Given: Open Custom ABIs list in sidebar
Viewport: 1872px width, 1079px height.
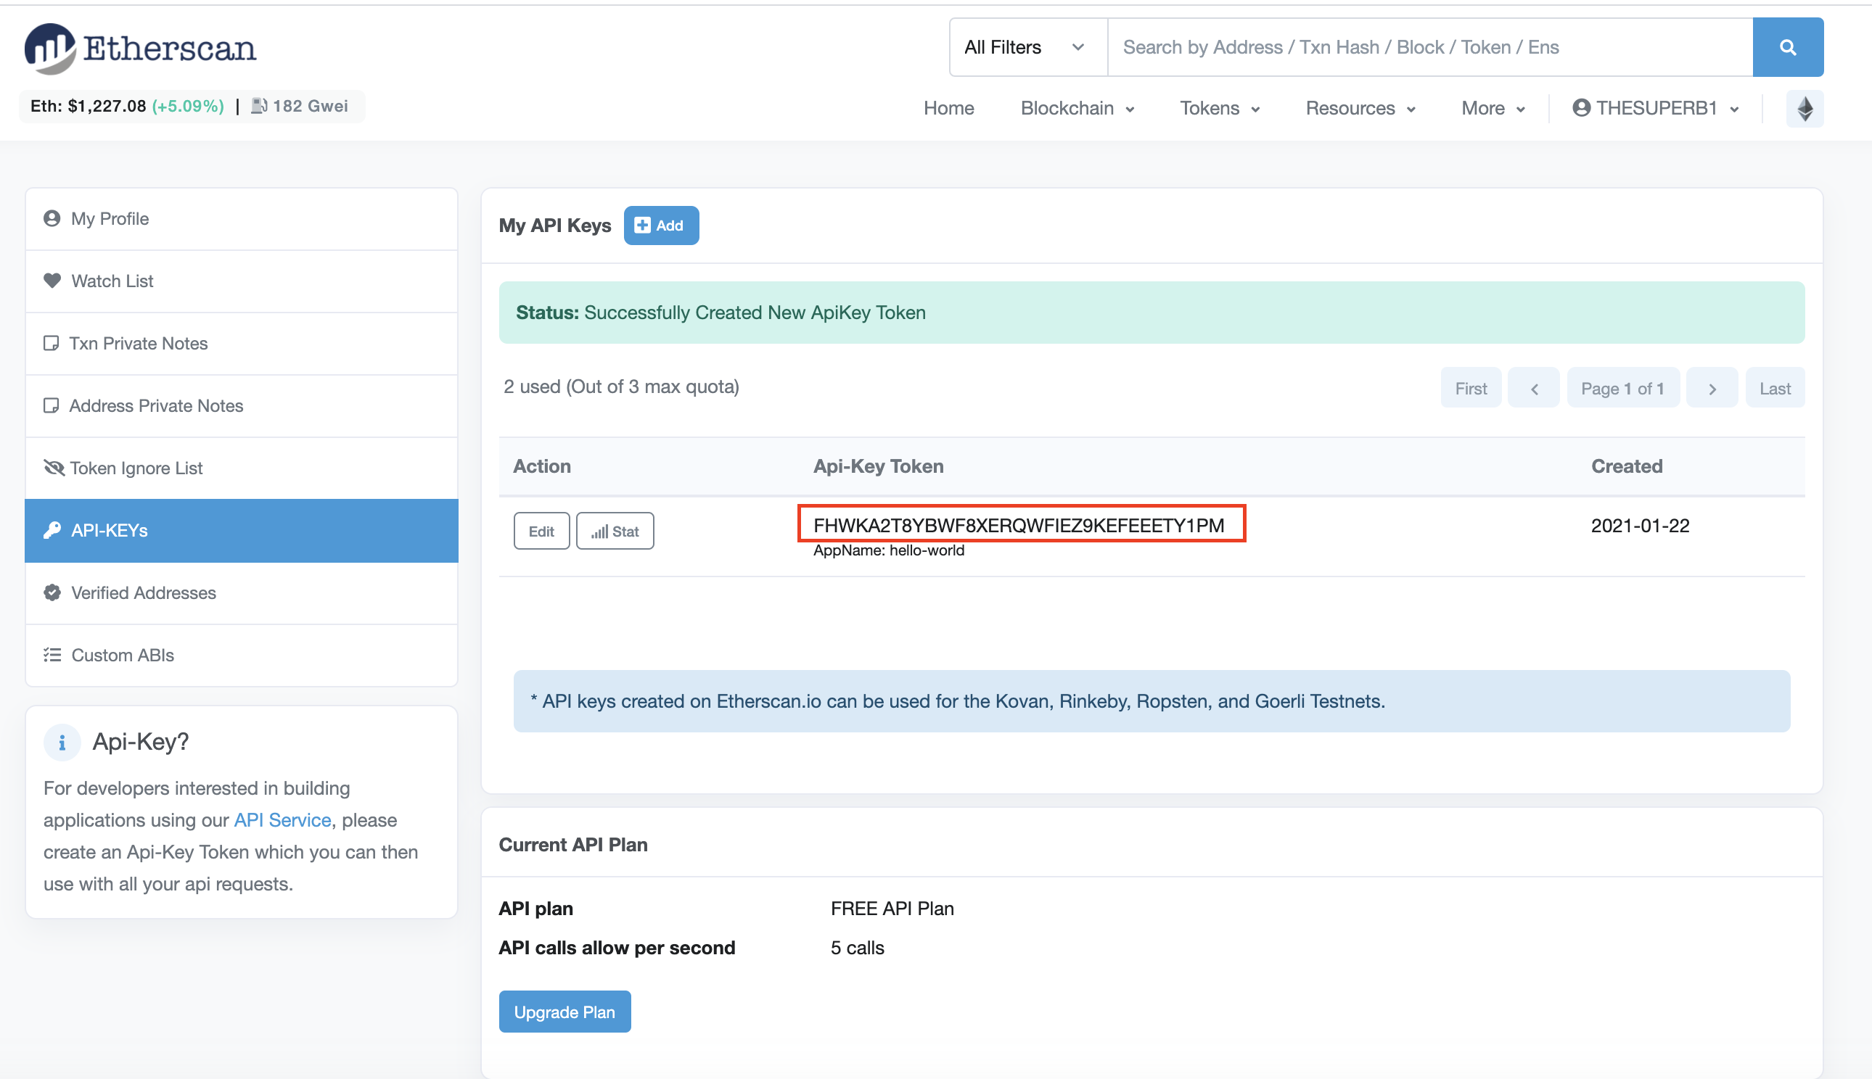Looking at the screenshot, I should tap(123, 655).
